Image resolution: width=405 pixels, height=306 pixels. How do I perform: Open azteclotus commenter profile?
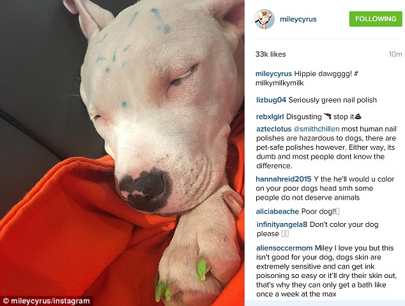pos(274,129)
